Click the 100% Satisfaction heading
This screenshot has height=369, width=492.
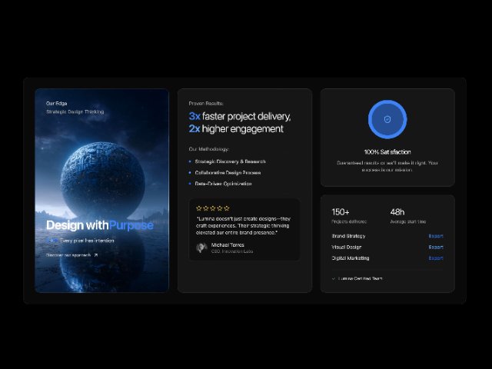point(387,152)
